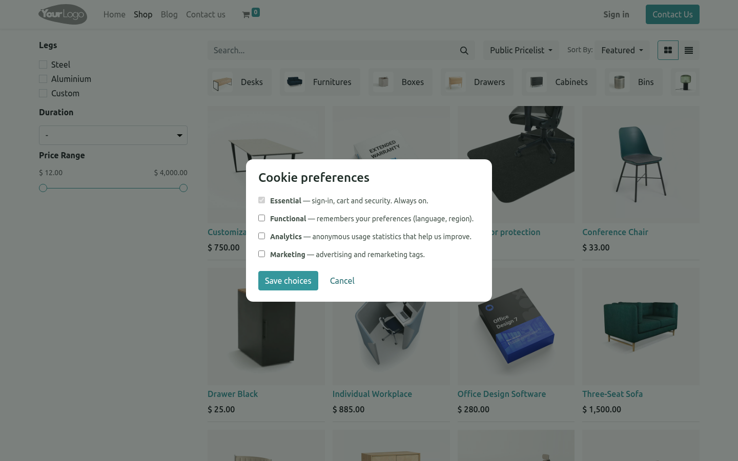This screenshot has width=738, height=461.
Task: Click the YourLogo site logo
Action: [x=63, y=14]
